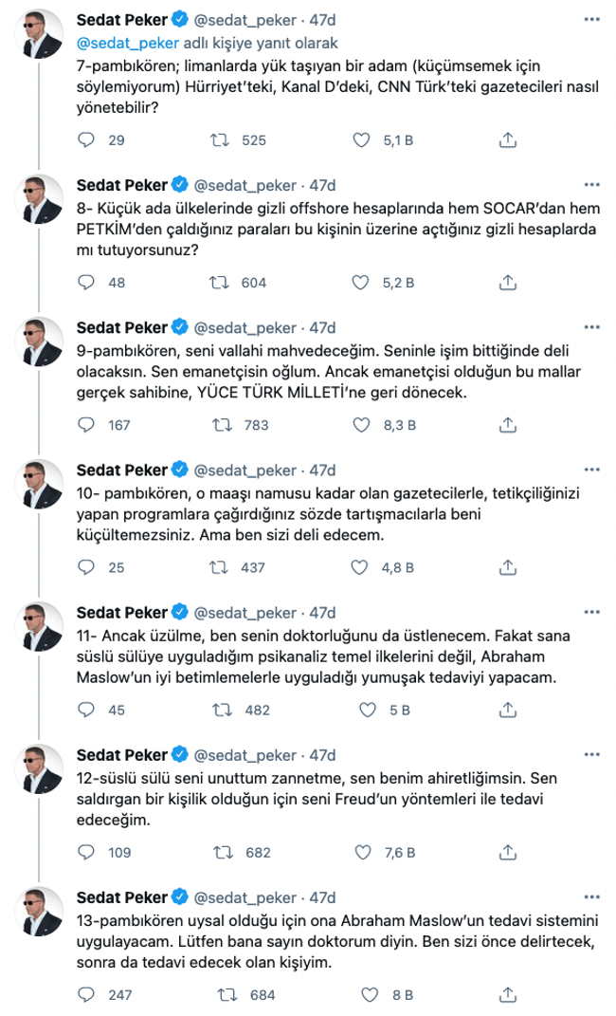
Task: Share the tweet mentioning Freud's methods
Action: pos(506,843)
